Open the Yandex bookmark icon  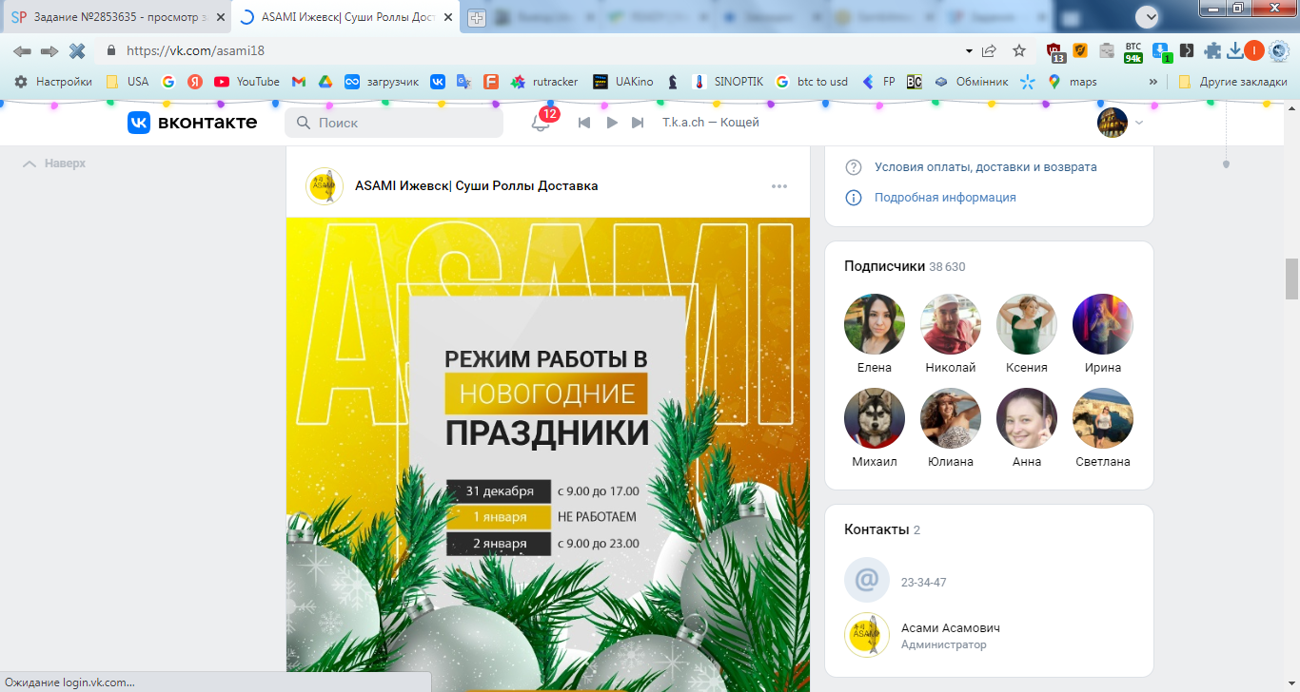click(195, 82)
